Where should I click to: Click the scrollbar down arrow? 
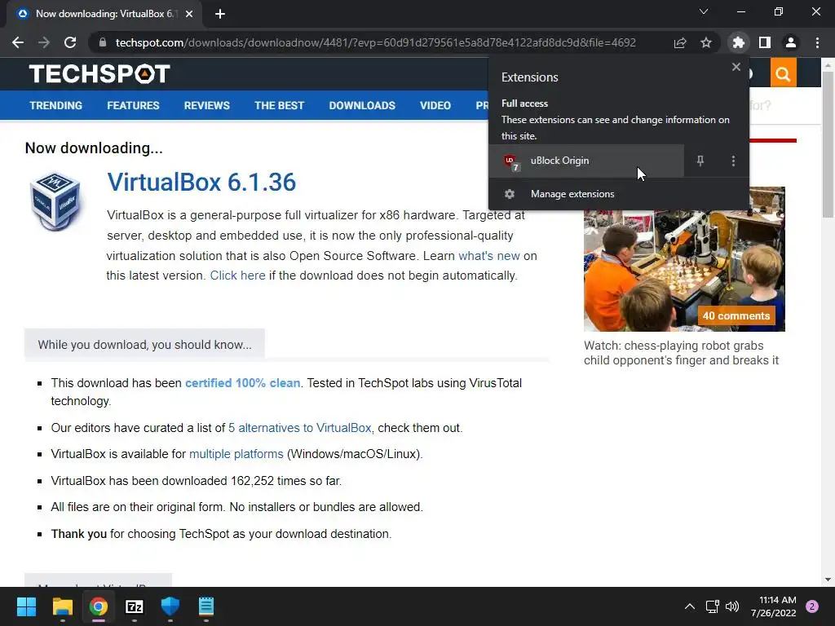pyautogui.click(x=828, y=580)
